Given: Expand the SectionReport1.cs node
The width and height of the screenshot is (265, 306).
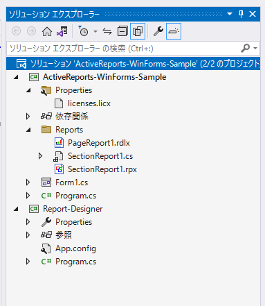Looking at the screenshot, I should (x=40, y=156).
